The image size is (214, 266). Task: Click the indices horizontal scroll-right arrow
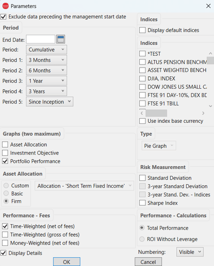203,113
